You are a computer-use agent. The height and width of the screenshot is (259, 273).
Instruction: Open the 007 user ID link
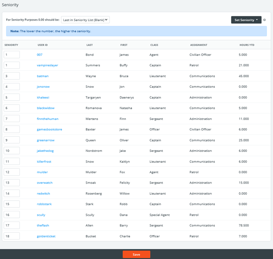(40, 54)
